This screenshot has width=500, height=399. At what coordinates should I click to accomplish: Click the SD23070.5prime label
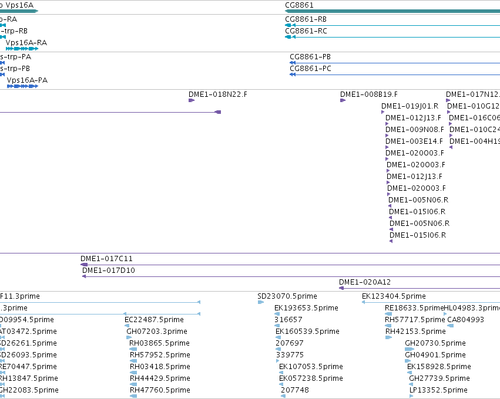tap(287, 296)
